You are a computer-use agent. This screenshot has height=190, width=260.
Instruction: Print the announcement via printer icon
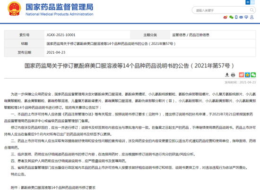[x=233, y=75]
